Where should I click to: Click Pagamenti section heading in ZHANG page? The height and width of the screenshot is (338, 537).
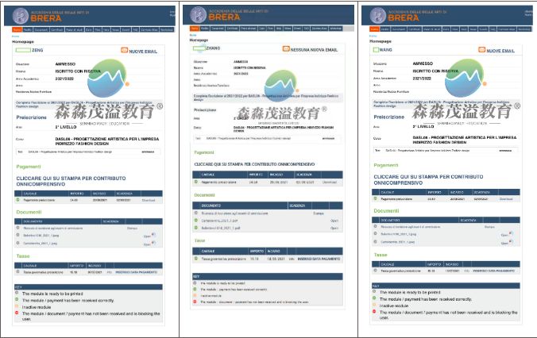204,152
